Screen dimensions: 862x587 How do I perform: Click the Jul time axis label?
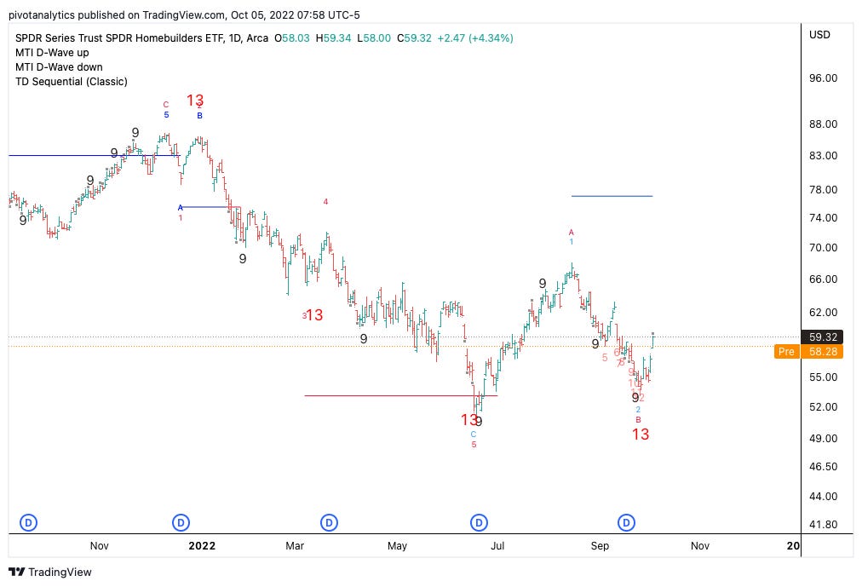pyautogui.click(x=497, y=546)
